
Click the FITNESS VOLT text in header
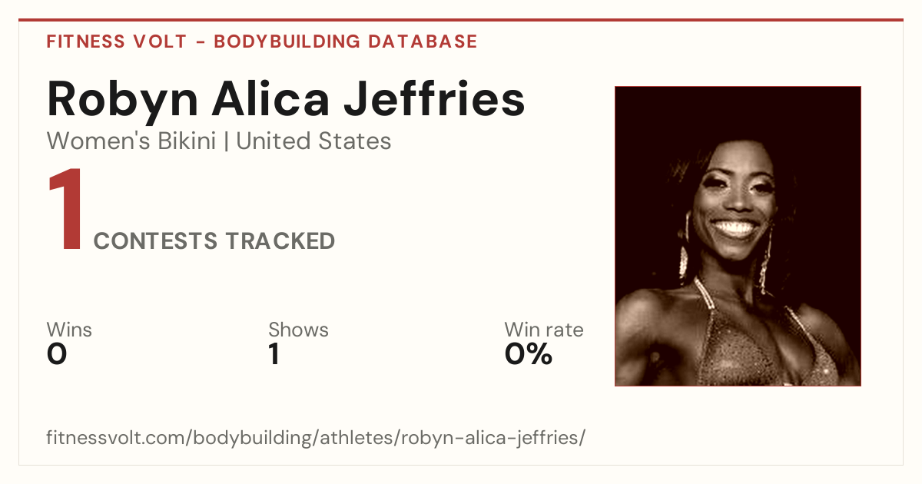pyautogui.click(x=116, y=41)
